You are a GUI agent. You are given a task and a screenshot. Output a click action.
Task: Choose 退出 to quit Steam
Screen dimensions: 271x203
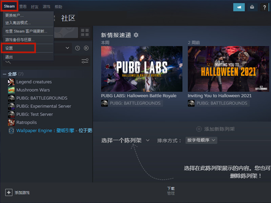pyautogui.click(x=28, y=57)
